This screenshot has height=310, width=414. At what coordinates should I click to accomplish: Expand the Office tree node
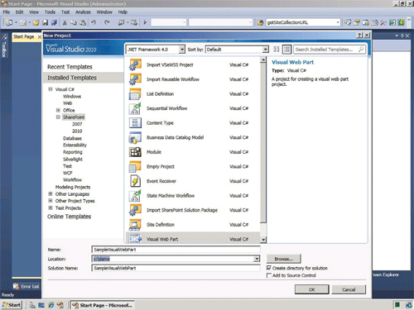point(58,110)
